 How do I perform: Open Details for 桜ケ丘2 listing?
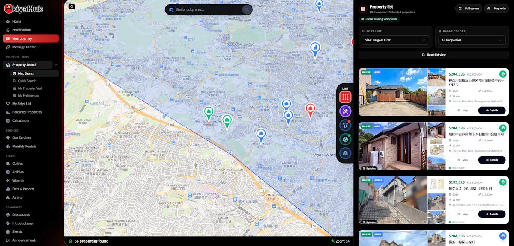point(492,214)
